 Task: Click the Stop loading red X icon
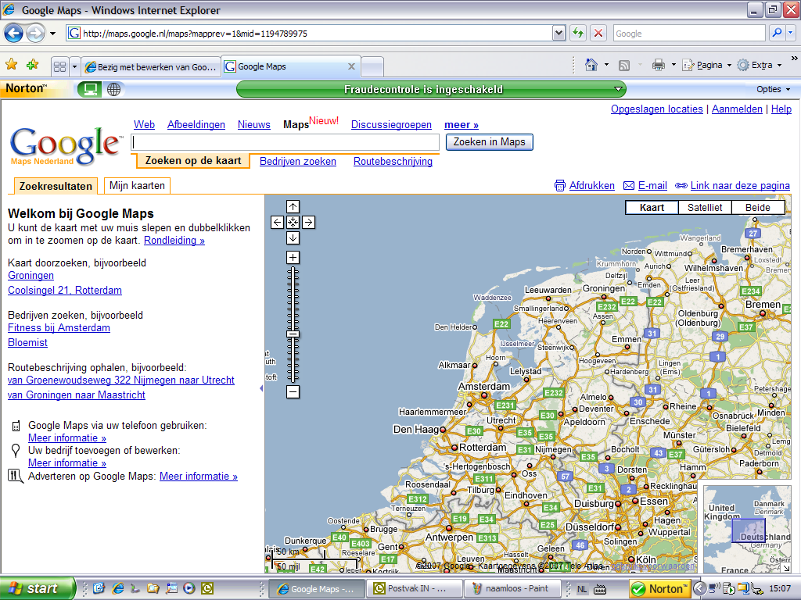tap(598, 34)
